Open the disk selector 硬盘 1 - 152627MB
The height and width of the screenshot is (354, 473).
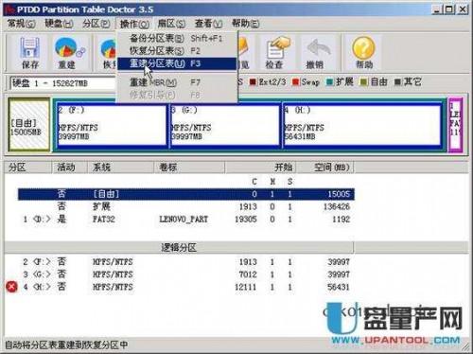63,83
